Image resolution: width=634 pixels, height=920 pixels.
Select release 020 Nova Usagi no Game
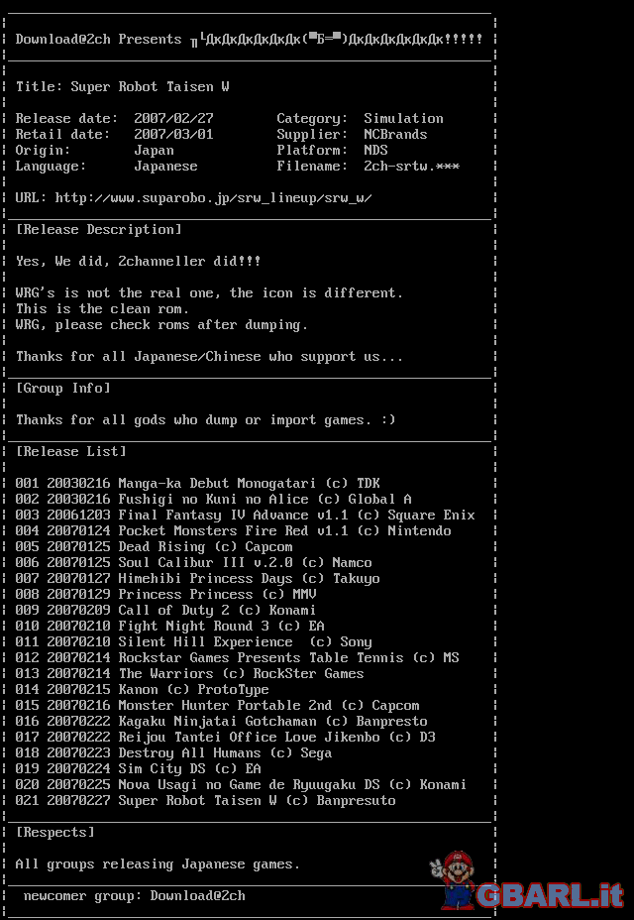pyautogui.click(x=242, y=784)
